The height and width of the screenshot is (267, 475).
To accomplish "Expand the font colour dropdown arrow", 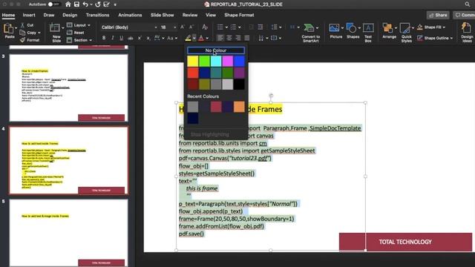I will (207, 38).
